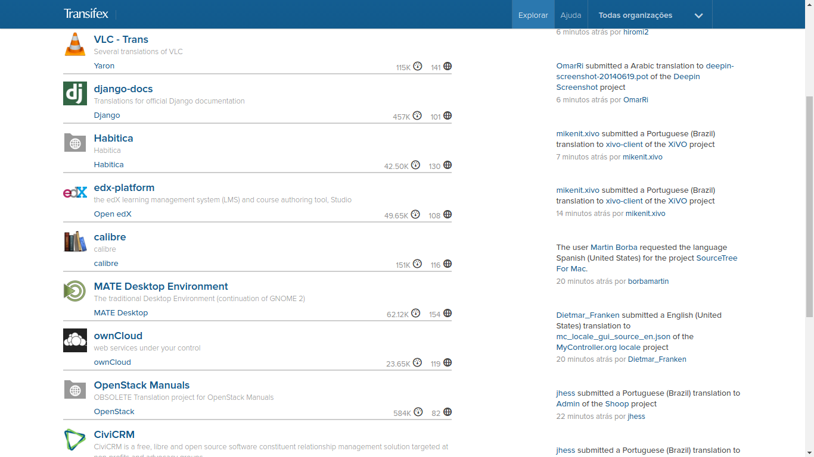
Task: Click the word-count gauge icon in VLC row
Action: (418, 66)
